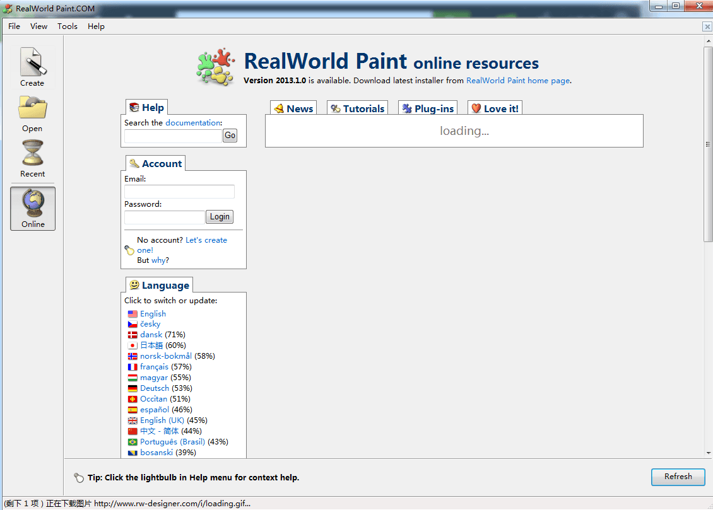Switch to the Plug-ins tab
713x510 pixels.
pos(428,108)
